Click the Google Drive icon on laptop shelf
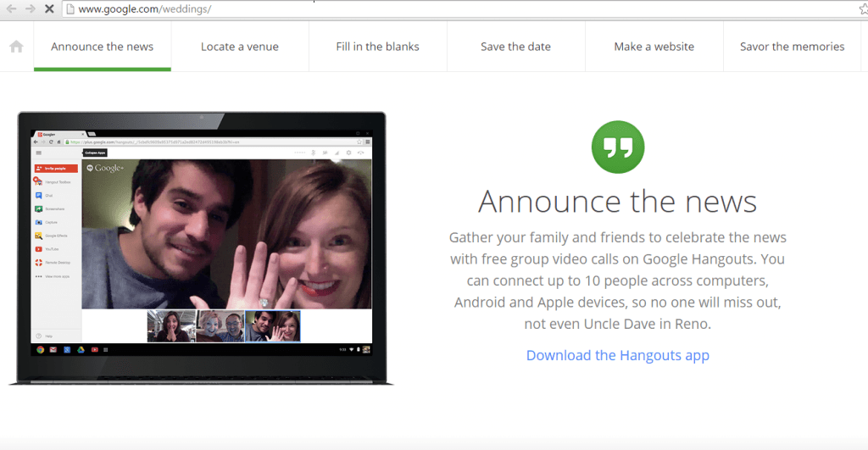 click(x=81, y=350)
